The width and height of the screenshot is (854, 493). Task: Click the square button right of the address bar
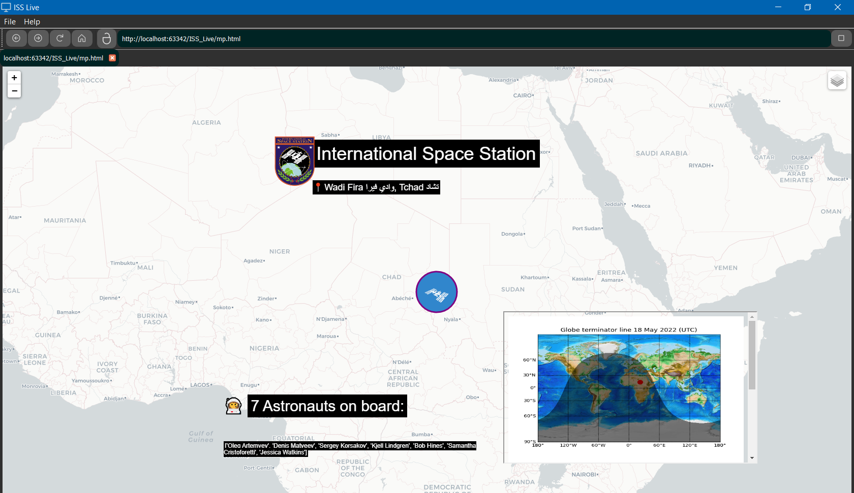[841, 38]
